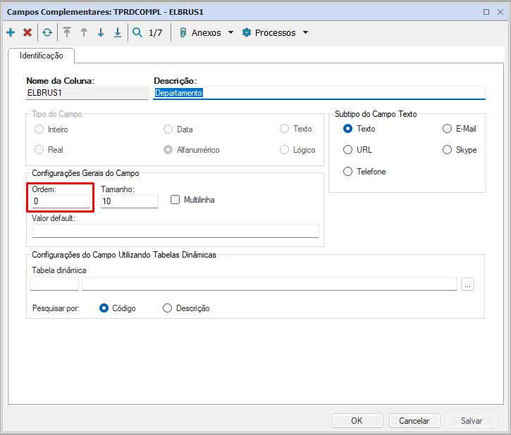Click the Nome da Coluna field
511x435 pixels.
point(87,93)
